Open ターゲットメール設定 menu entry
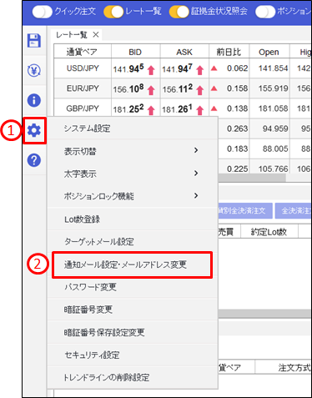Image resolution: width=312 pixels, height=398 pixels. (x=133, y=241)
